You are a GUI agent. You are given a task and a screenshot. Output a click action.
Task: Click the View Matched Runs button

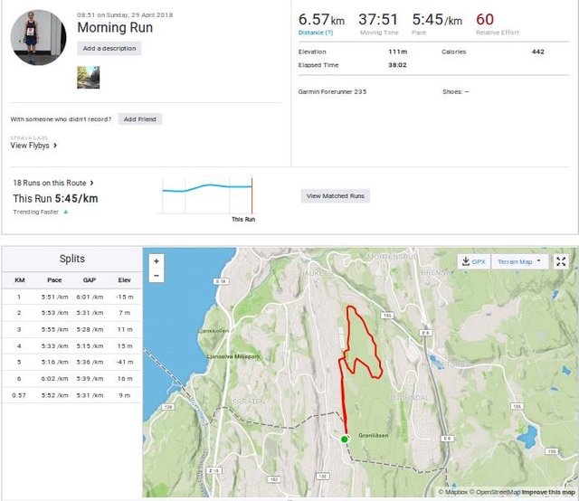pyautogui.click(x=337, y=196)
